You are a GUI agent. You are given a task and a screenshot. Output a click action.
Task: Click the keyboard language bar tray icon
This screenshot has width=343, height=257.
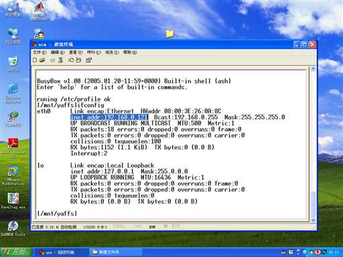tap(283, 252)
